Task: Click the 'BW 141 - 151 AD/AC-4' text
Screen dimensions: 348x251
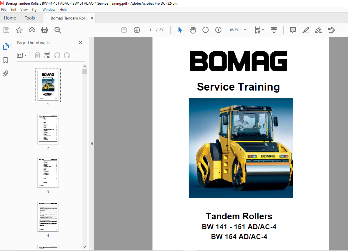Action: click(239, 227)
